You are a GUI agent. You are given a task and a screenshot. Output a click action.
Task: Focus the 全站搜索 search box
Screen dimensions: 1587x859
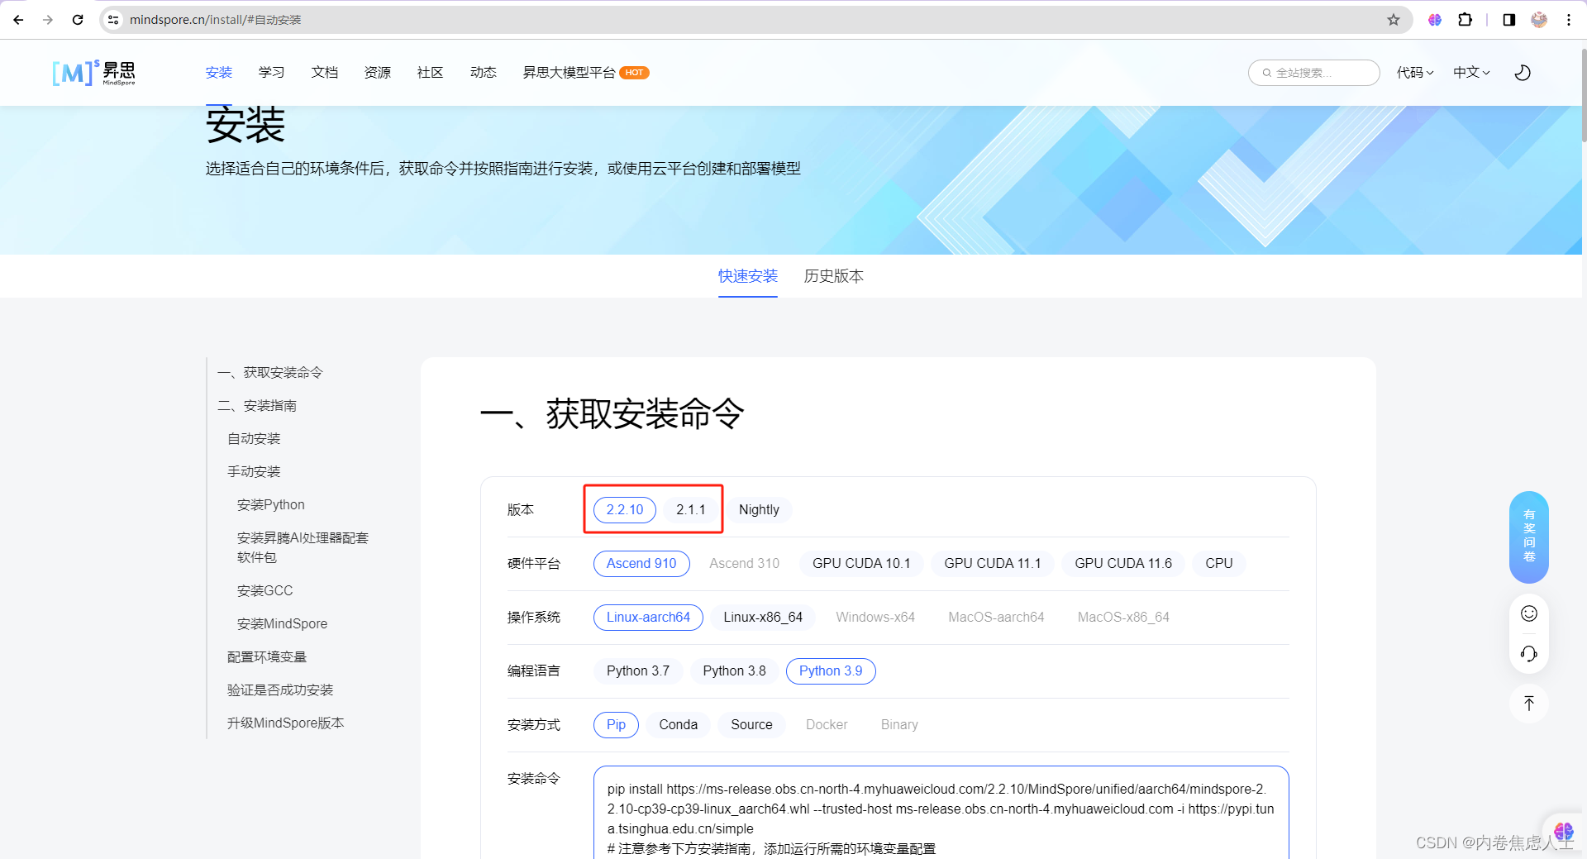point(1313,73)
